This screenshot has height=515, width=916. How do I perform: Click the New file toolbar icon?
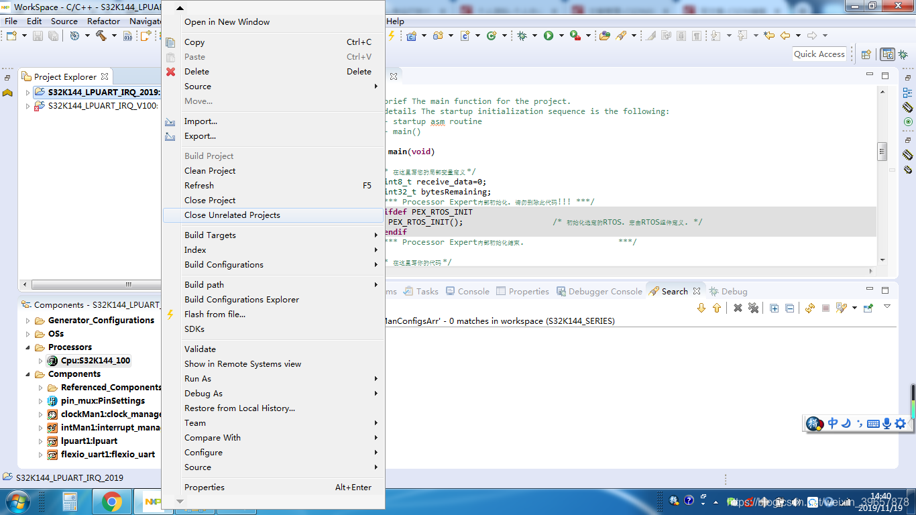pyautogui.click(x=11, y=36)
